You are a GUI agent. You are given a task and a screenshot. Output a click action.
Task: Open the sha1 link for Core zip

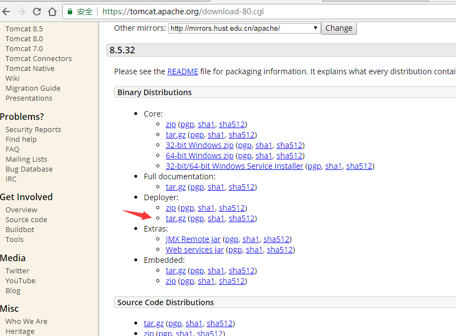point(206,124)
